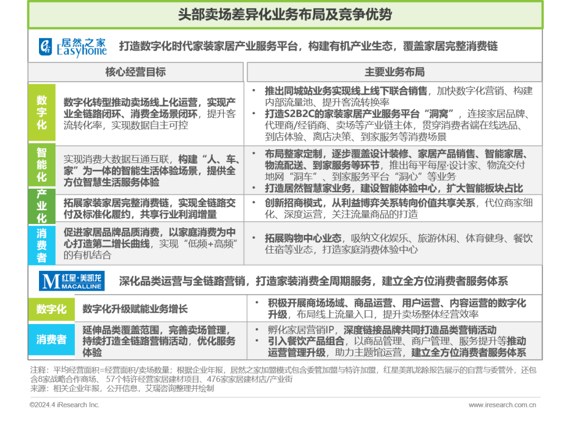Viewport: 569px width, 431px height.
Task: Select the text 数字化转型推动卖场线上化运营
Action: pyautogui.click(x=131, y=102)
